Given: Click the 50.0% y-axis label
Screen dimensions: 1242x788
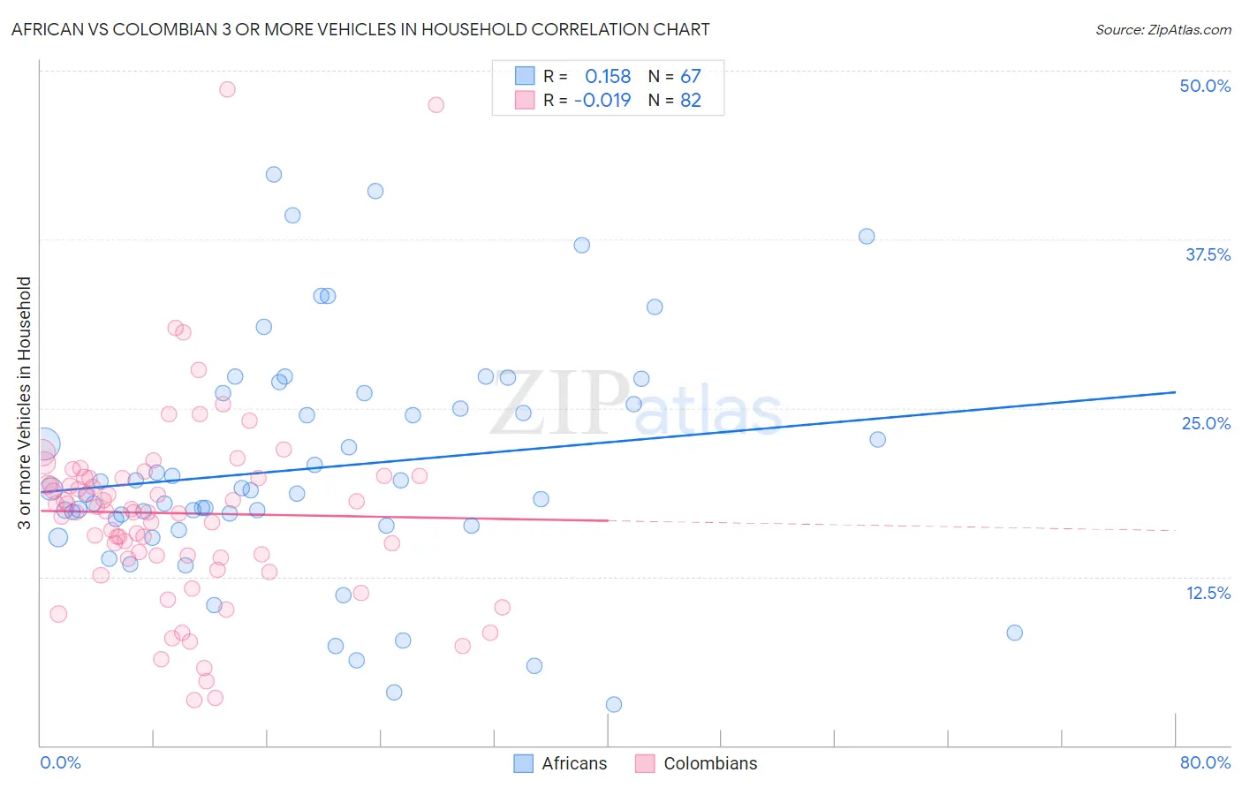Looking at the screenshot, I should click(x=1205, y=86).
